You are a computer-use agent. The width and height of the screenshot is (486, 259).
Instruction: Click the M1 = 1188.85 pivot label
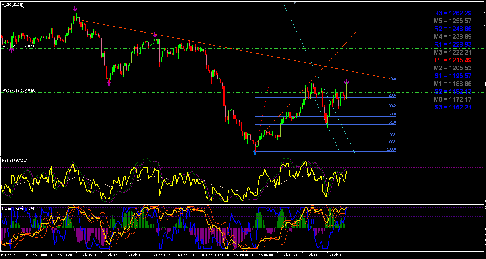[x=453, y=84]
